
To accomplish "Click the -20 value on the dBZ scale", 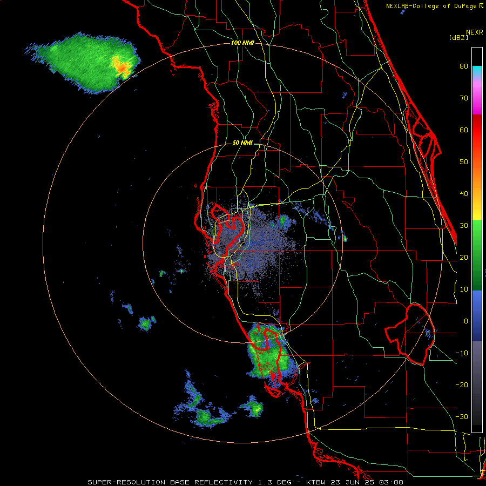I will click(462, 384).
